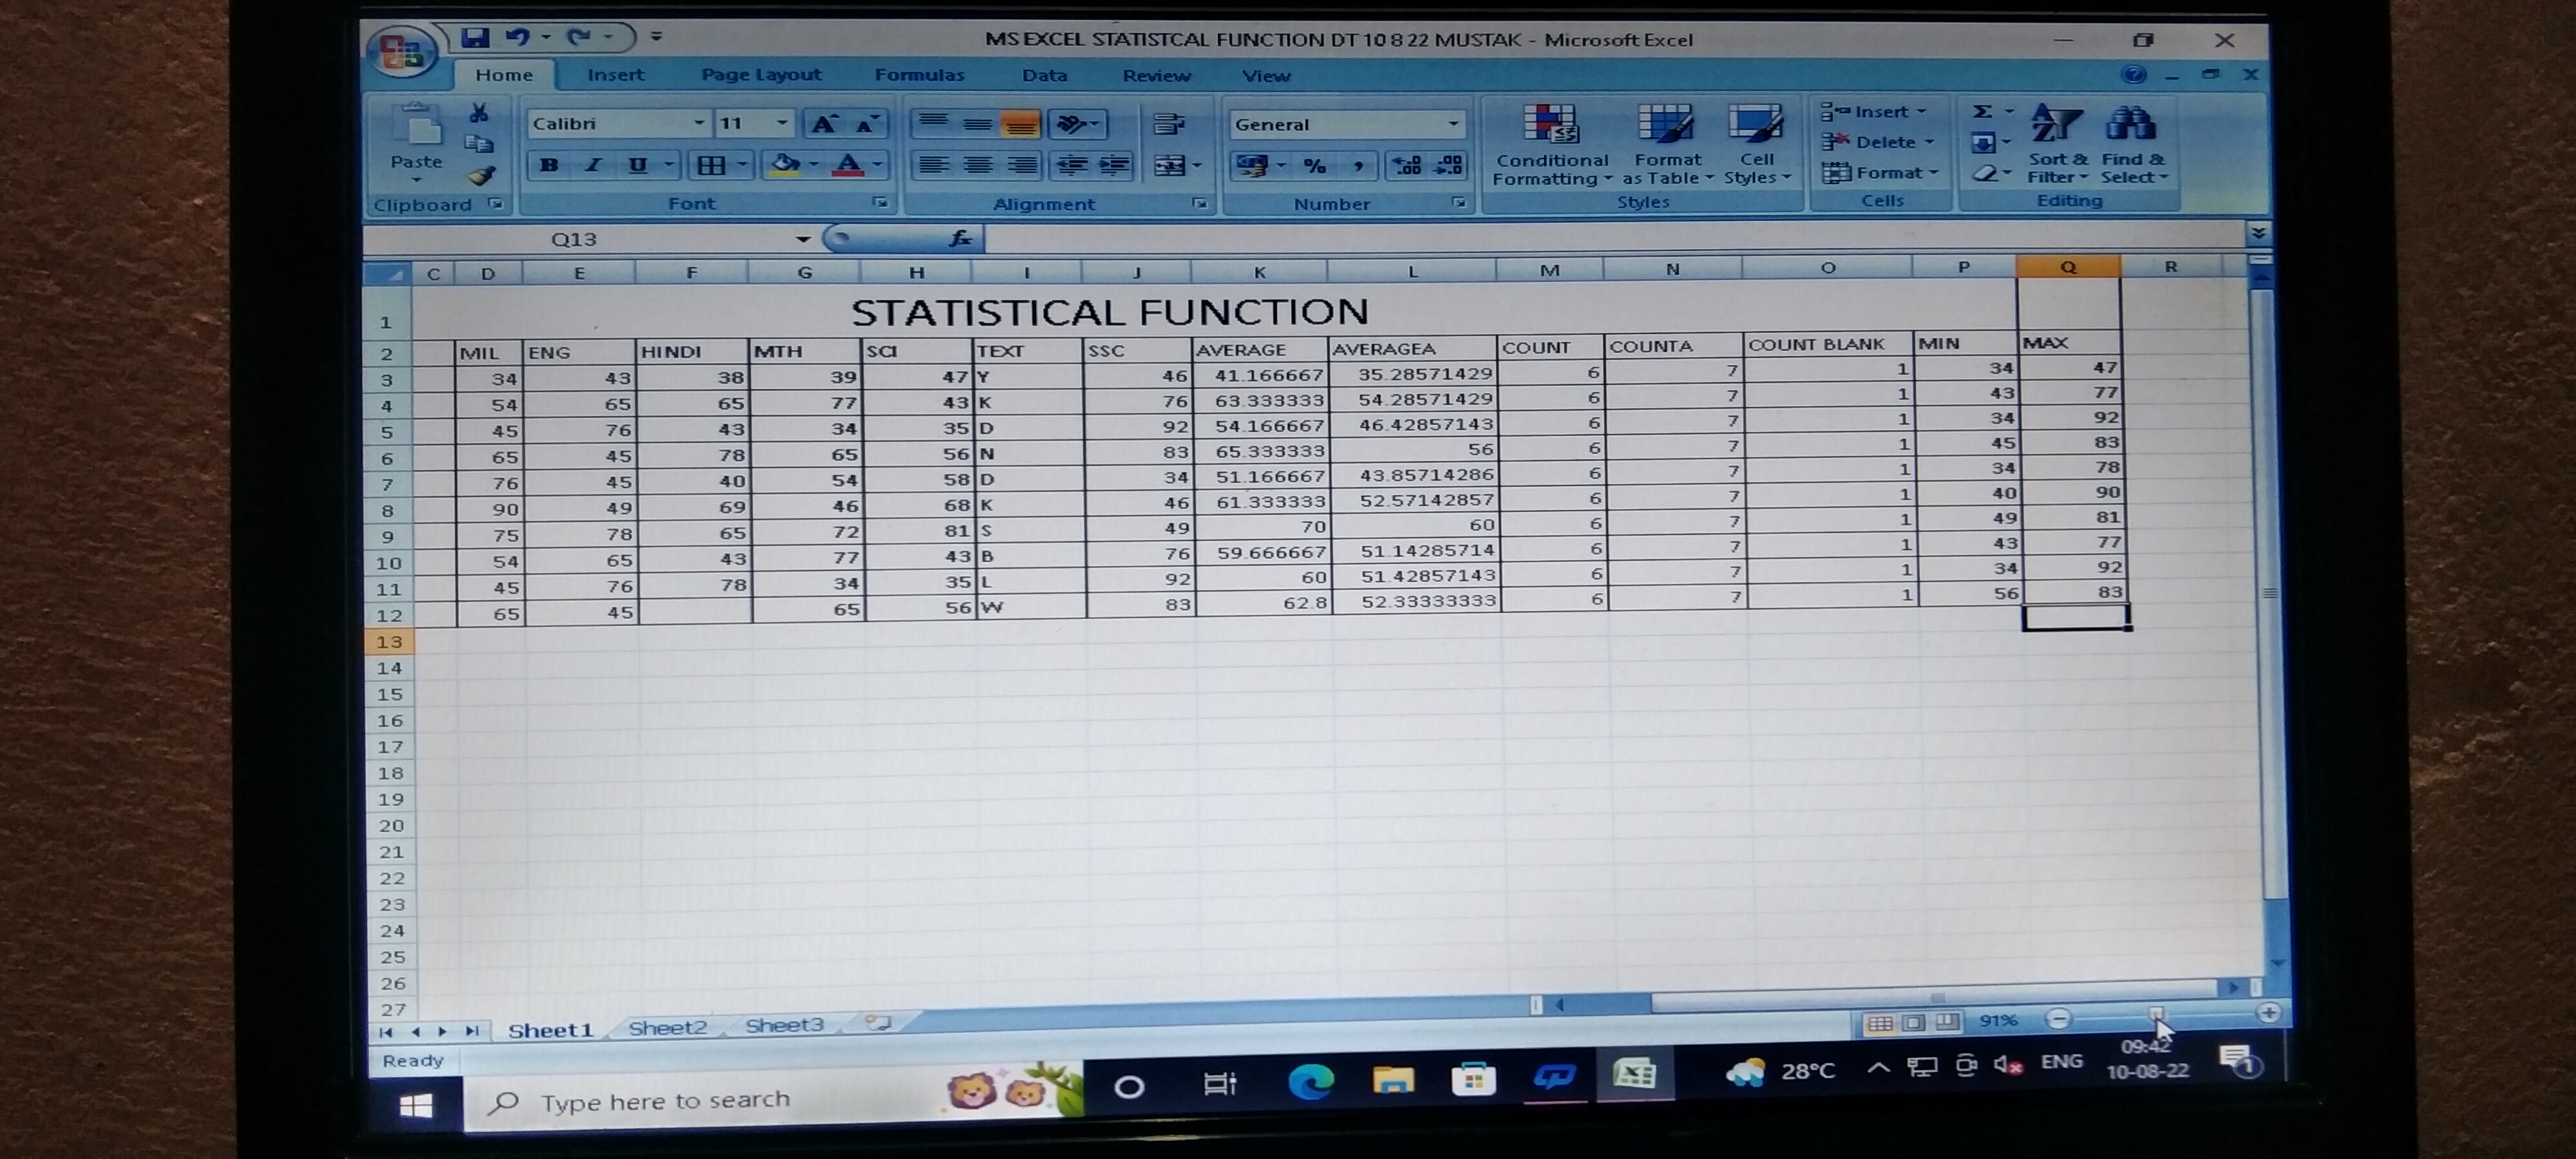
Task: Expand the Name Box dropdown arrow
Action: point(802,239)
